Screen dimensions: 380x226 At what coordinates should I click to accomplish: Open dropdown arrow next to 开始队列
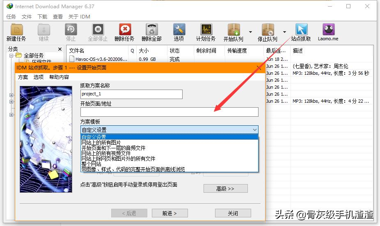point(250,32)
